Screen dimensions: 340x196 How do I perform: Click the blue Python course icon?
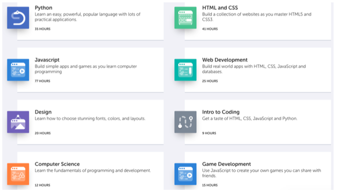pos(18,18)
